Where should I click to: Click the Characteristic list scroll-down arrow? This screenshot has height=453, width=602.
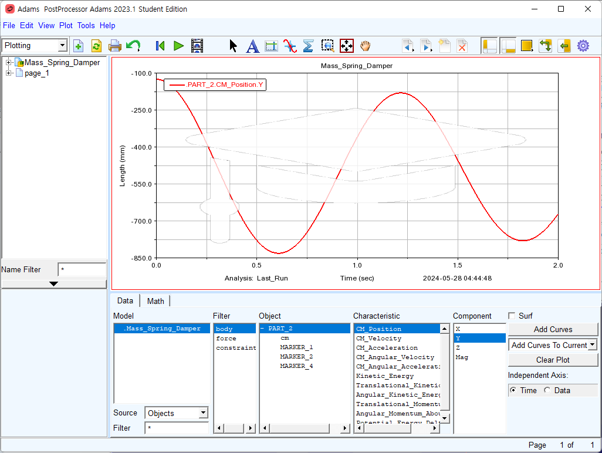point(445,418)
